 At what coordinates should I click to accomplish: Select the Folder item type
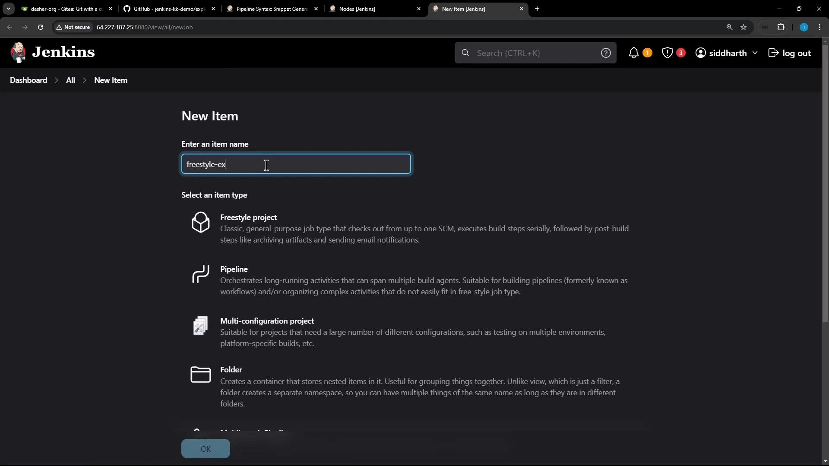pos(231,370)
